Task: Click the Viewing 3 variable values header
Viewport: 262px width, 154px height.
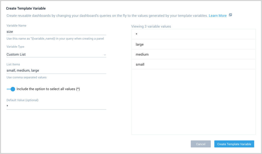Action: click(151, 26)
